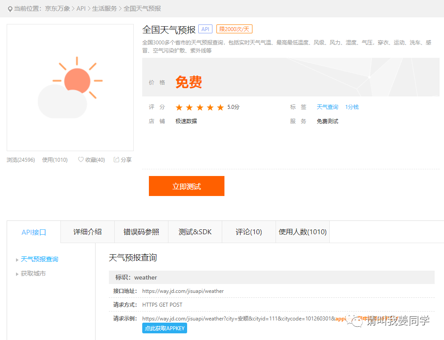This screenshot has height=340, width=444.
Task: Expand the arrow beside 获取城市
Action: coord(17,274)
